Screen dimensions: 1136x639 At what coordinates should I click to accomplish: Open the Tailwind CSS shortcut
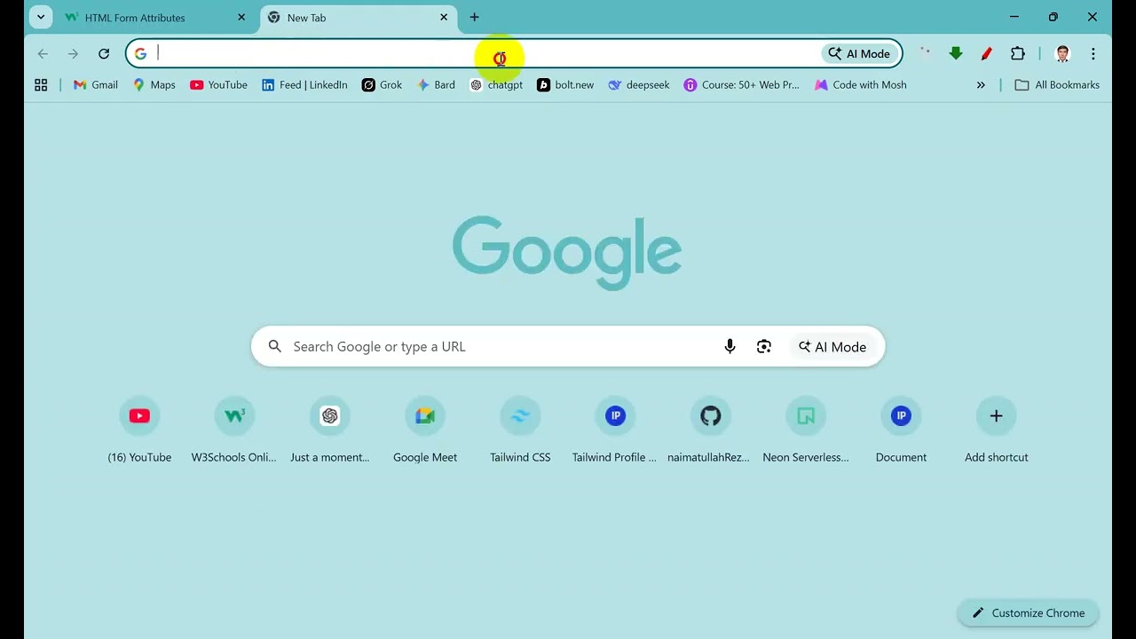520,430
